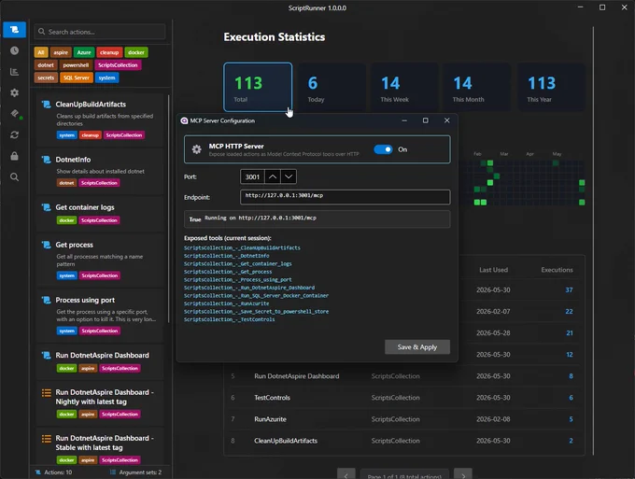The image size is (635, 479).
Task: Select the 14 This Week statistics card
Action: (404, 87)
